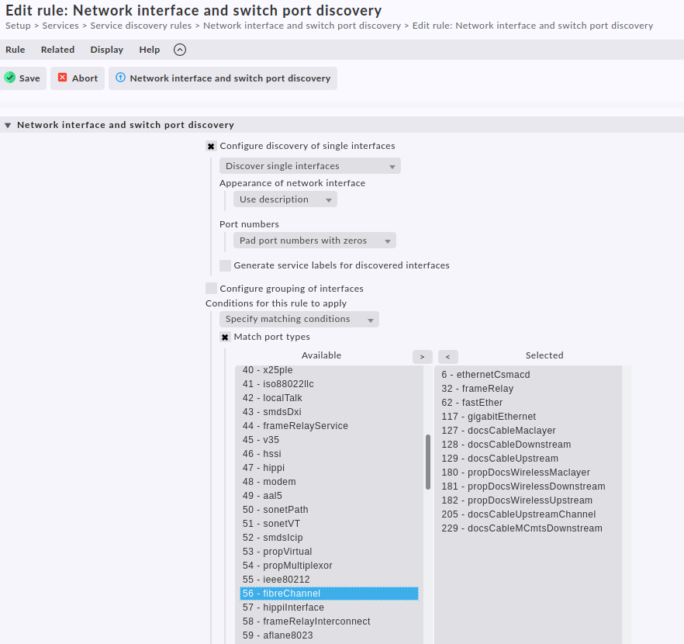The image size is (684, 644).
Task: Click the blue up-arrow icon for discovery rules
Action: 120,78
